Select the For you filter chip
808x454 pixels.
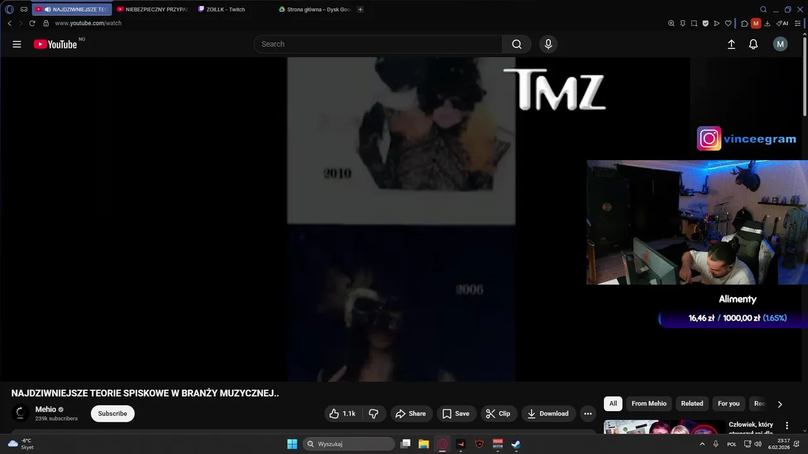(x=728, y=404)
